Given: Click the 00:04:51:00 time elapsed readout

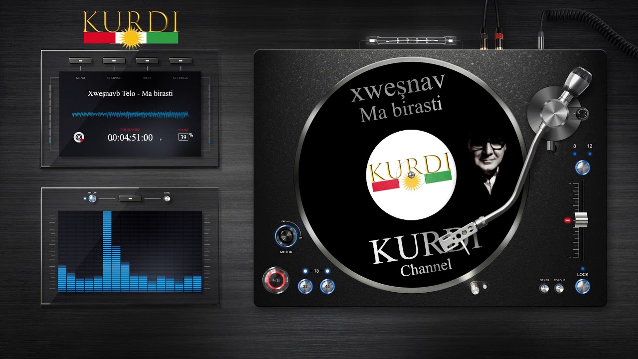Looking at the screenshot, I should pyautogui.click(x=130, y=138).
